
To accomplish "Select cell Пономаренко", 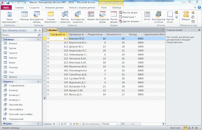I will click(x=78, y=71).
